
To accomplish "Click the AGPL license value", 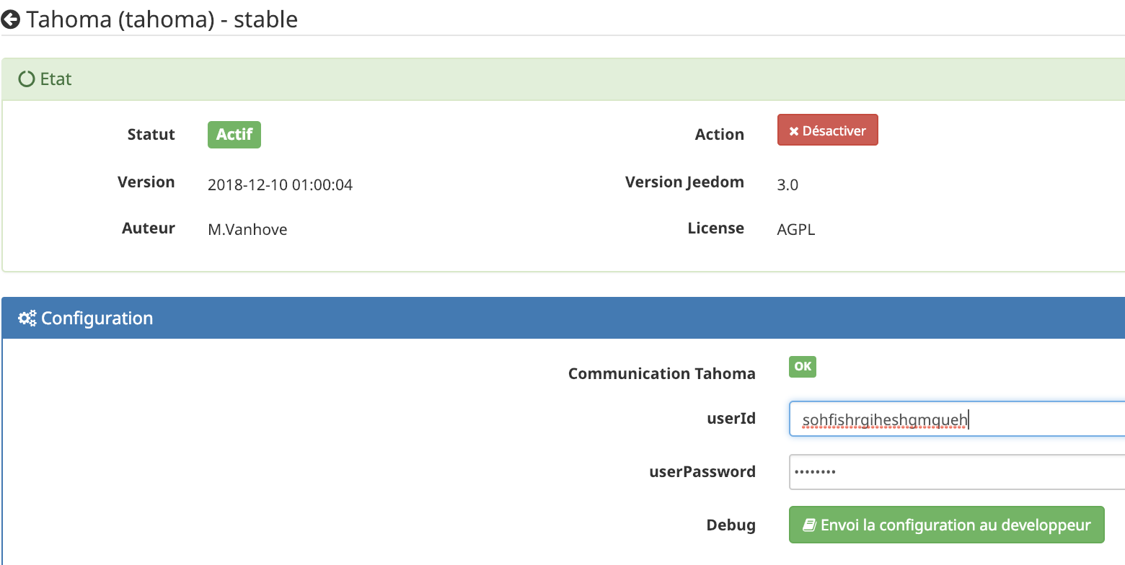I will (796, 230).
